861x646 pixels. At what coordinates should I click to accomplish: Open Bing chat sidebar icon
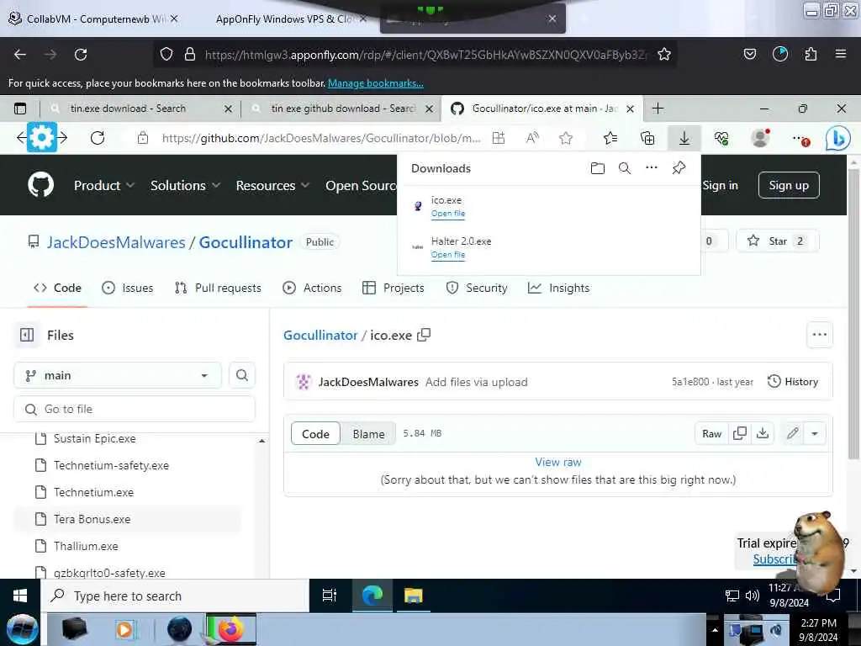tap(838, 139)
